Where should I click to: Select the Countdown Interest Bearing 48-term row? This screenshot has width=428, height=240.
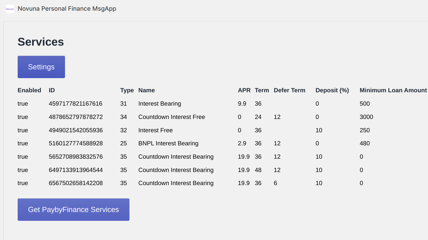tap(176, 170)
